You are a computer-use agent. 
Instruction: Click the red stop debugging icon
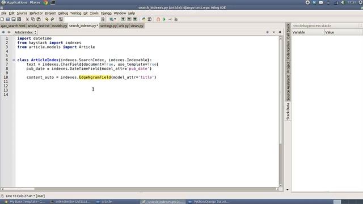point(158,19)
